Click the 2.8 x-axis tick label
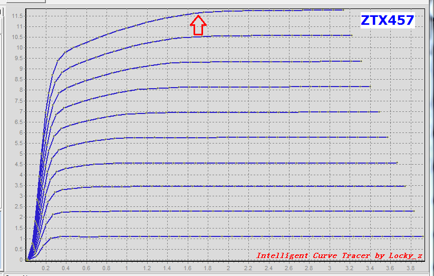This screenshot has width=434, height=276. [x=309, y=268]
